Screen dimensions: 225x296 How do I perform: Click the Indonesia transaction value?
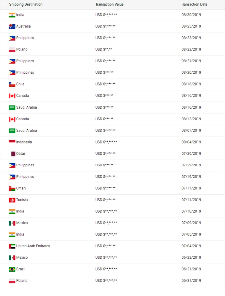pos(106,142)
